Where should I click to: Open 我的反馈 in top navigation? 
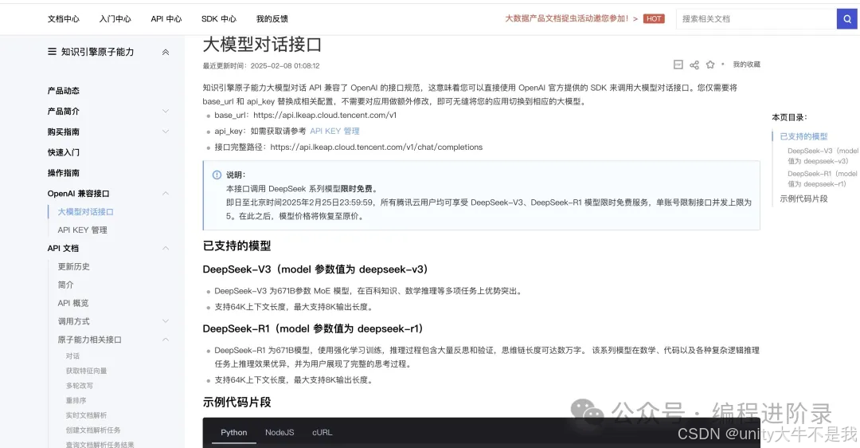[x=272, y=18]
